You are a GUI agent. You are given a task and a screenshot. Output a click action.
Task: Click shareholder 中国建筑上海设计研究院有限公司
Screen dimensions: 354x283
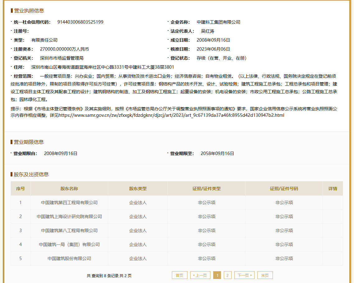[69, 217]
